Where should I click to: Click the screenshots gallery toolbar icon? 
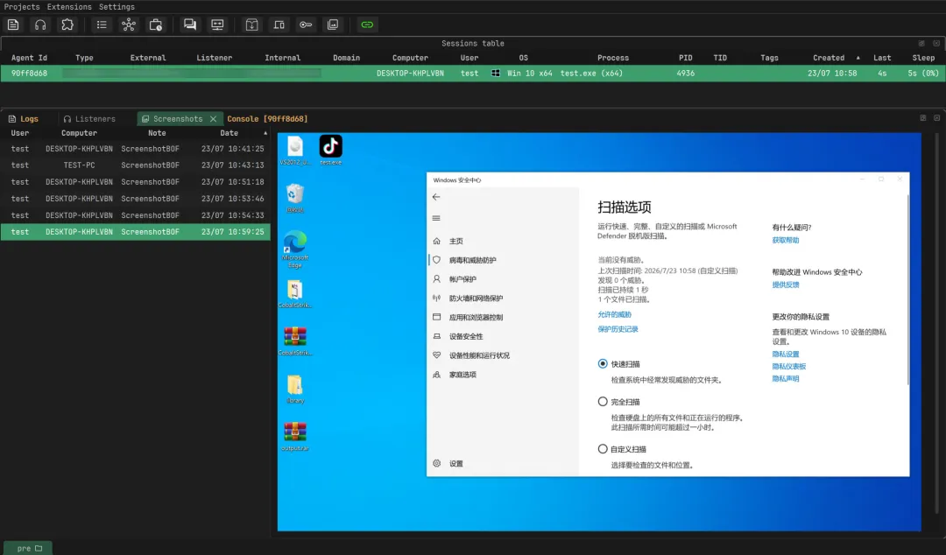pos(333,25)
